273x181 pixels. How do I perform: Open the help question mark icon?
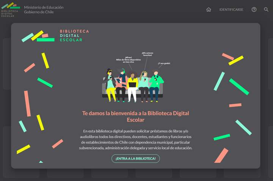[254, 9]
